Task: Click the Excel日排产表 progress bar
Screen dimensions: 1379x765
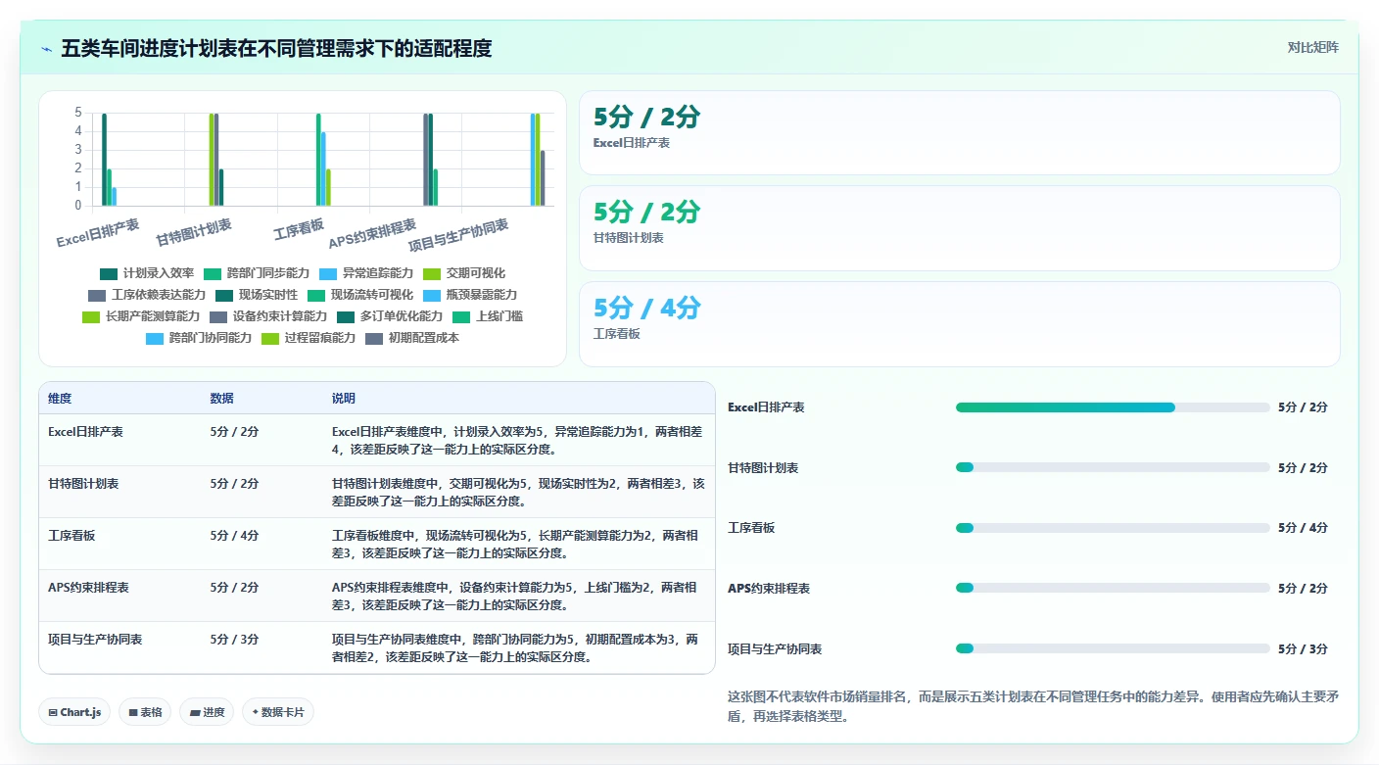Action: pyautogui.click(x=1113, y=407)
